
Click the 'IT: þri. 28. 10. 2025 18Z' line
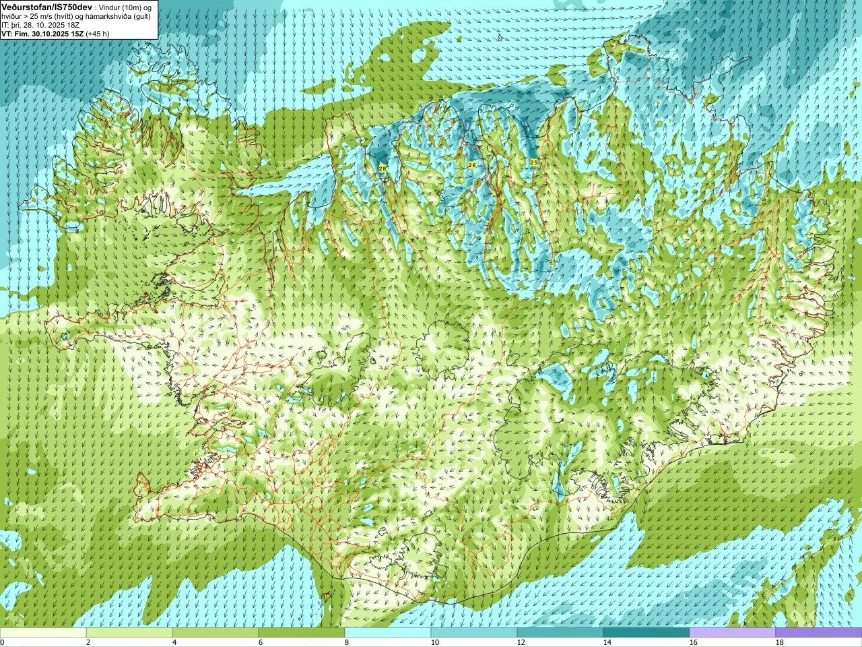pyautogui.click(x=40, y=25)
